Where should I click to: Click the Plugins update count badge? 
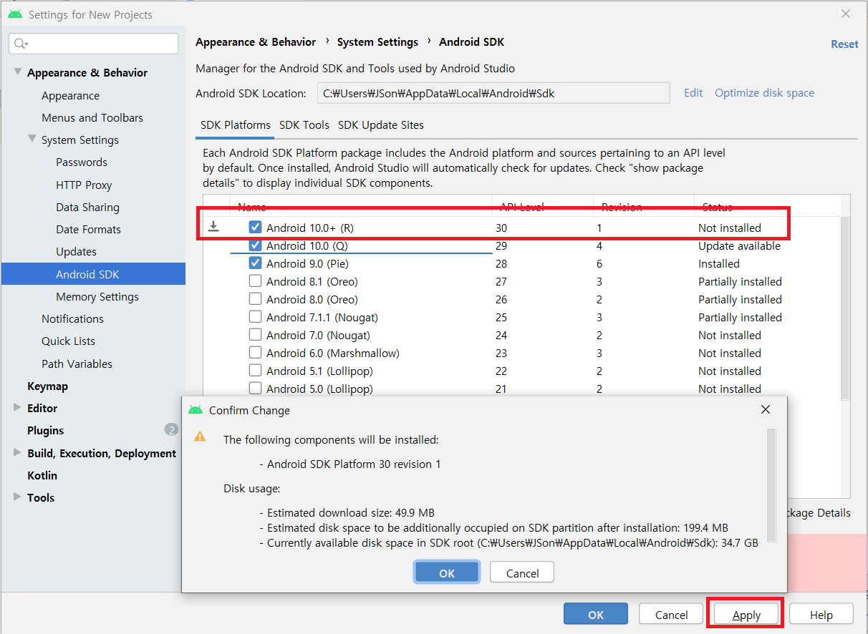point(171,430)
